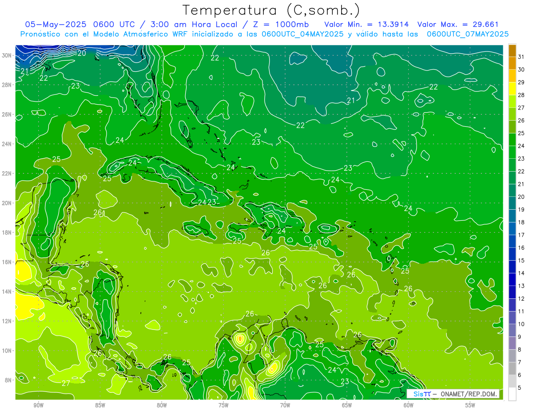Select the "Valor Max. = 29.661" value
Viewport: 533px width, 411px height.
tap(458, 24)
